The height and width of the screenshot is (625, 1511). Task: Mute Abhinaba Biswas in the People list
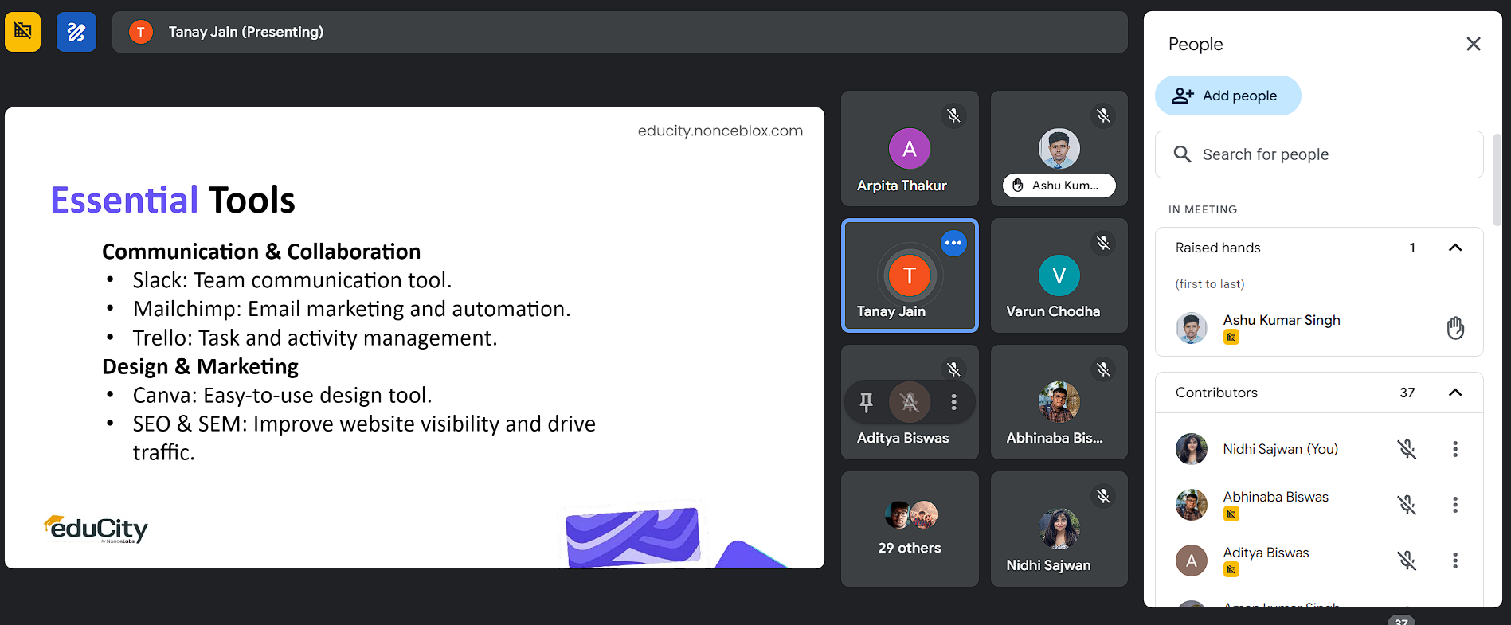[1407, 505]
